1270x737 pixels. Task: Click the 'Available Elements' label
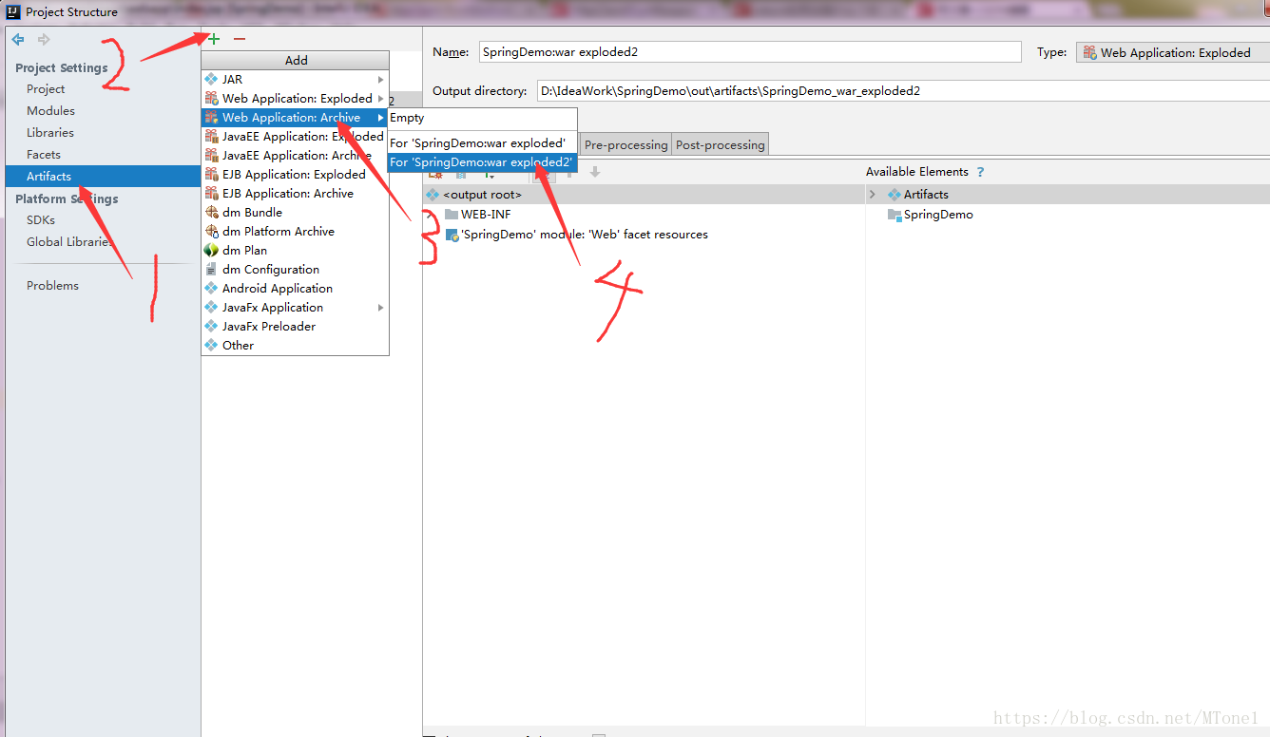(x=916, y=172)
